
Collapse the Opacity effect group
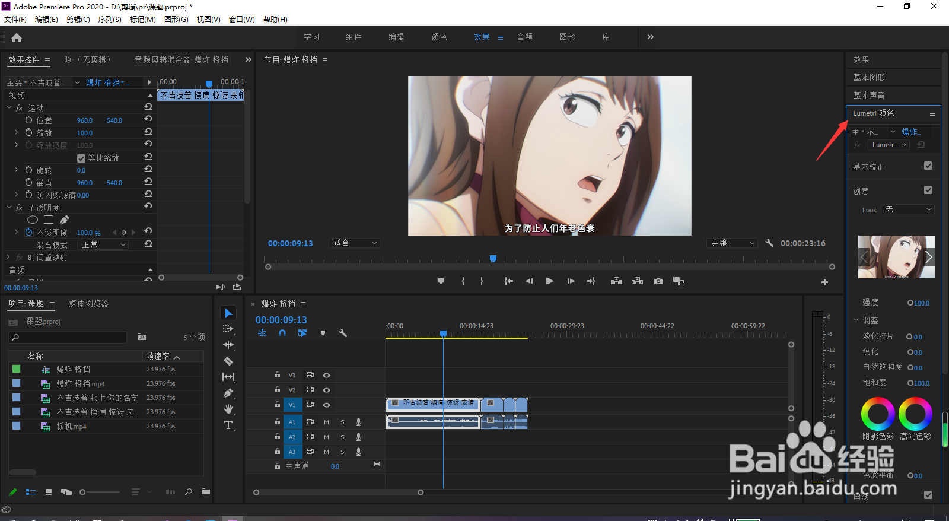[9, 208]
